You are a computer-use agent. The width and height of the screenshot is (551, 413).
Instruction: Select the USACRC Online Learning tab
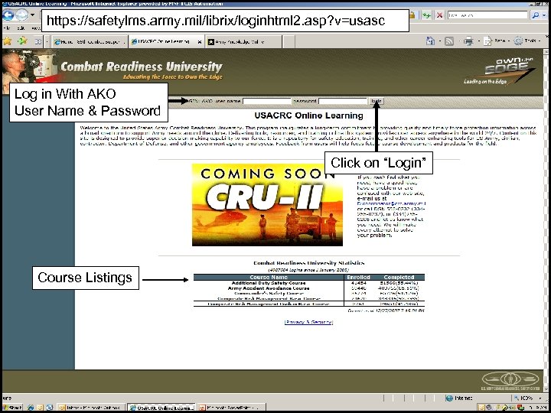point(161,41)
